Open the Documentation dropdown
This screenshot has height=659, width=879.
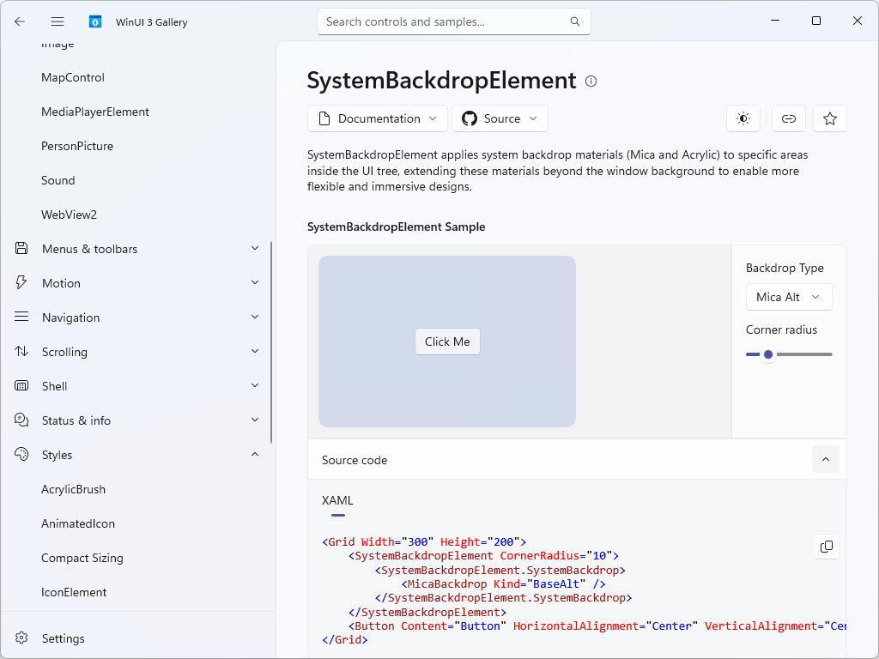tap(378, 118)
